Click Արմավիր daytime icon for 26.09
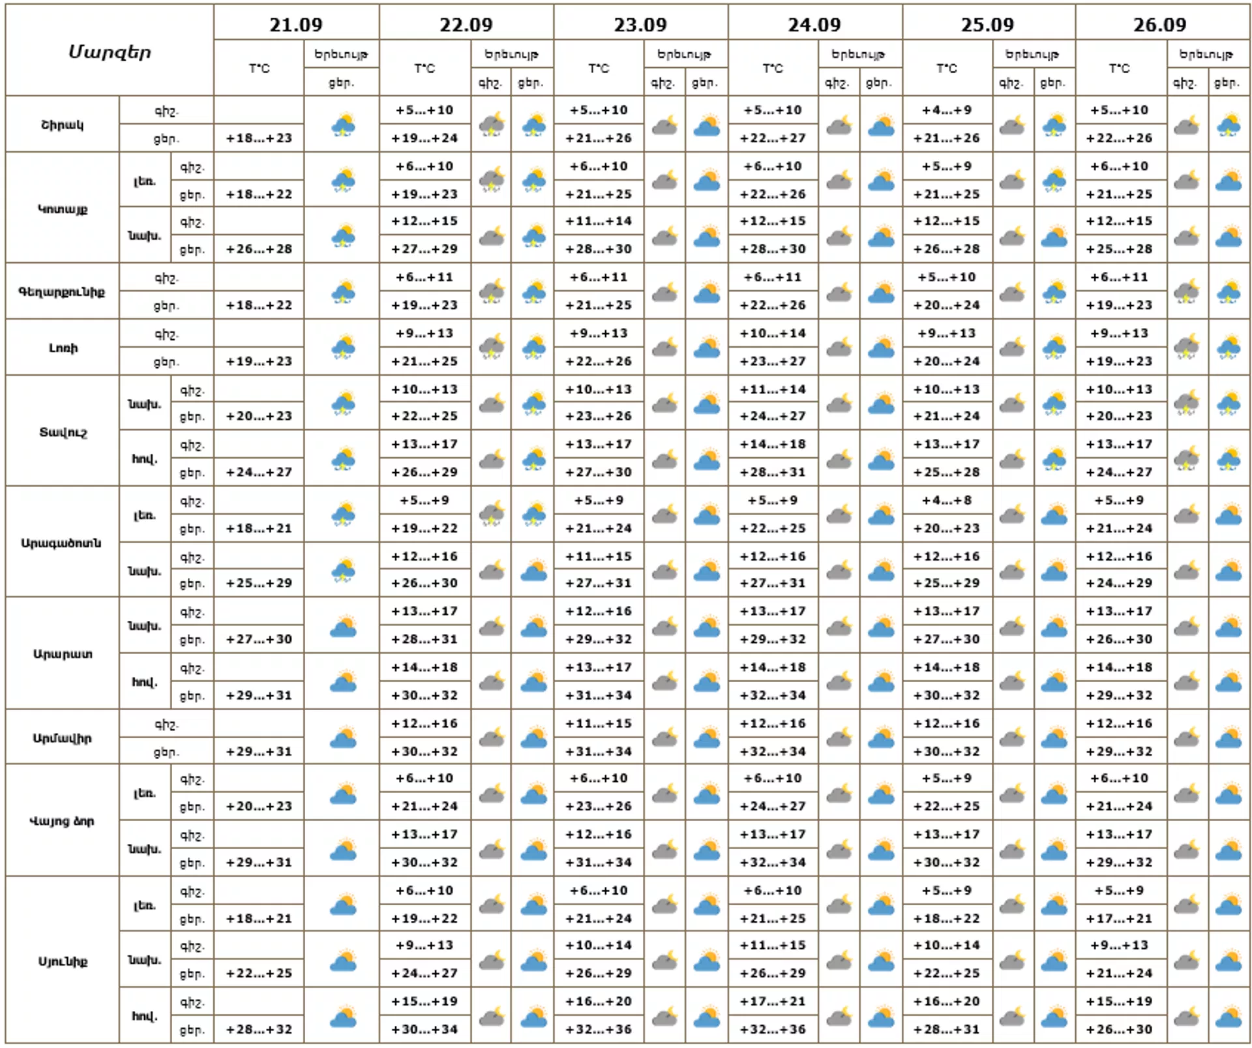This screenshot has width=1252, height=1048. click(1229, 737)
